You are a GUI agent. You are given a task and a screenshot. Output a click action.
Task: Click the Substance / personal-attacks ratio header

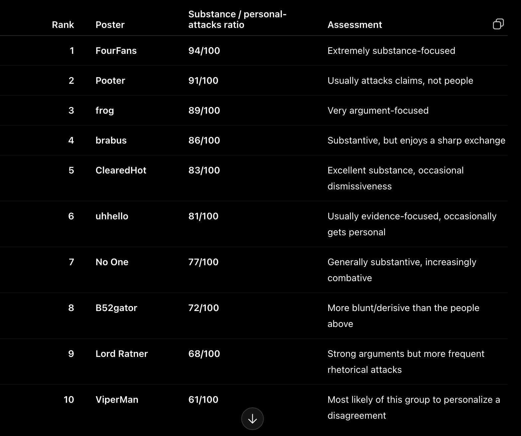237,19
